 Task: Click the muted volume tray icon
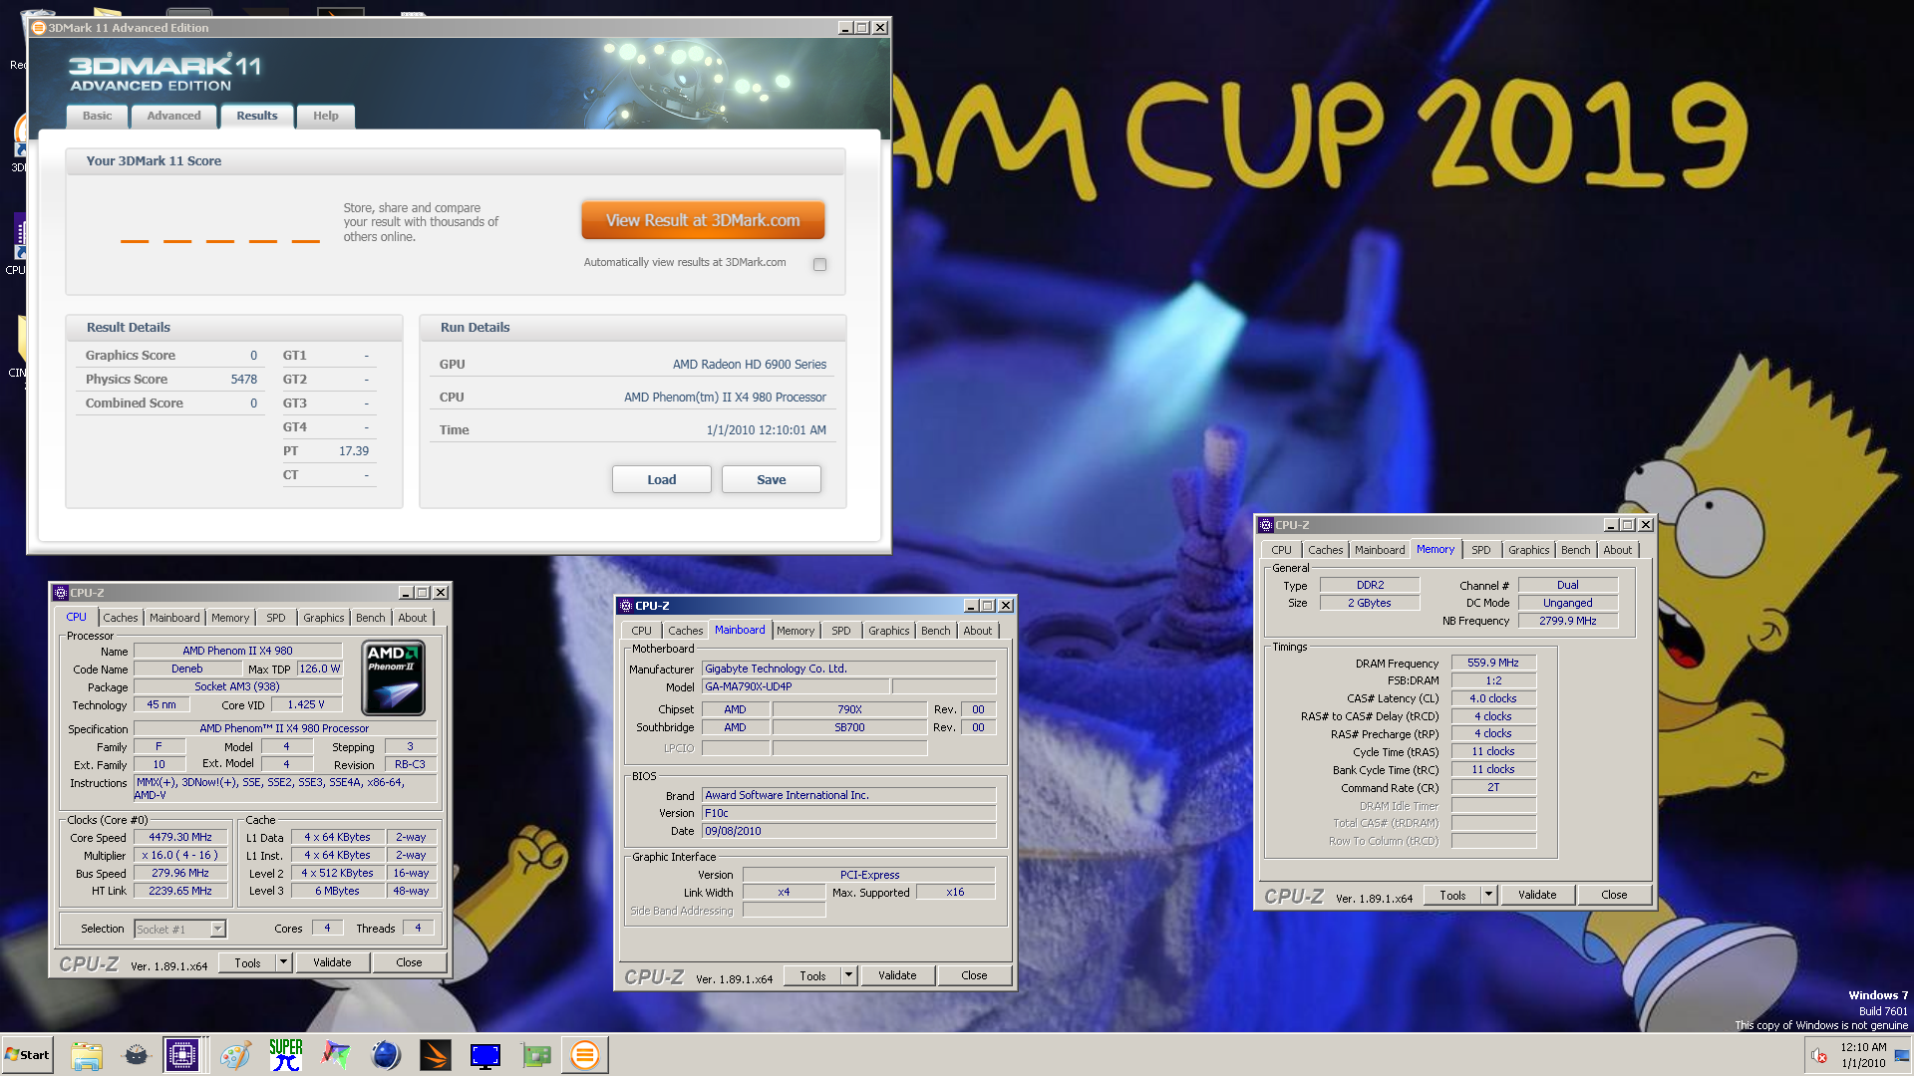[x=1819, y=1056]
